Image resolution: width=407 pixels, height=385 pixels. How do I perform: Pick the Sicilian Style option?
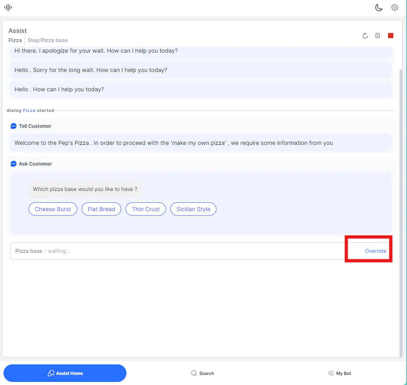tap(193, 209)
